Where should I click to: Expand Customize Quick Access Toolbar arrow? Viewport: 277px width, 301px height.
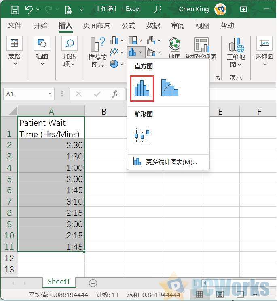click(x=82, y=10)
